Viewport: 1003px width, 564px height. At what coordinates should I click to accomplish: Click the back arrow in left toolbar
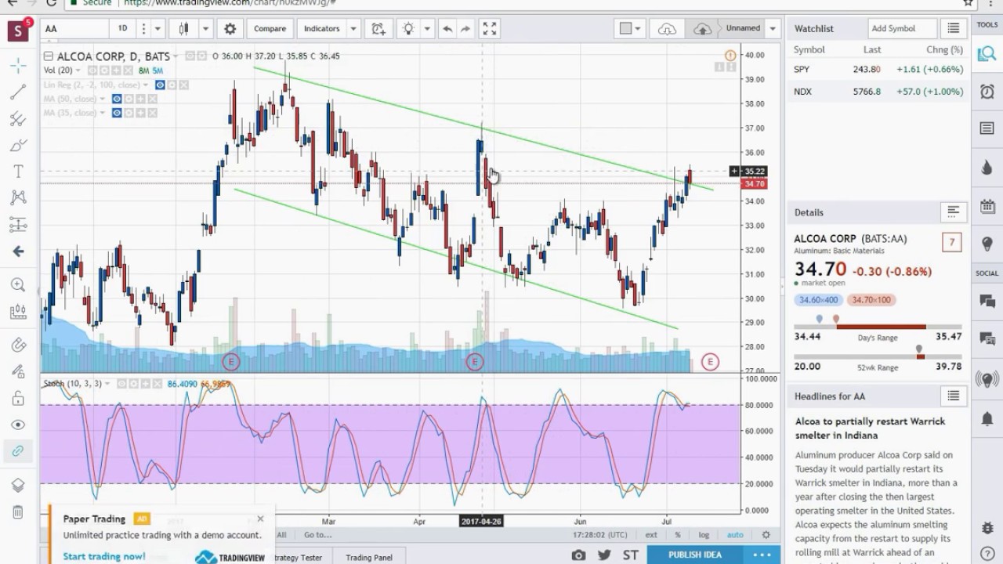(x=17, y=251)
